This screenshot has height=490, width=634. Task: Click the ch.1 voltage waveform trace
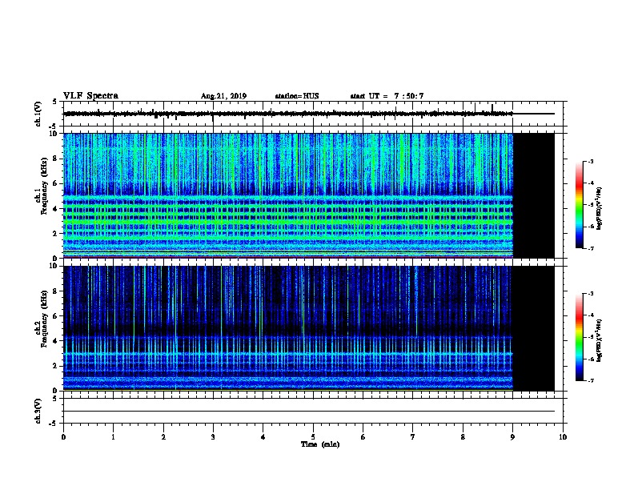[288, 114]
